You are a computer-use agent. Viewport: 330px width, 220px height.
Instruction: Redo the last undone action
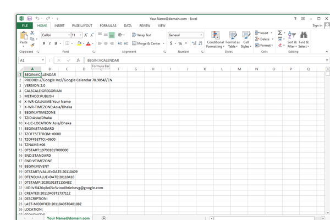click(48, 18)
